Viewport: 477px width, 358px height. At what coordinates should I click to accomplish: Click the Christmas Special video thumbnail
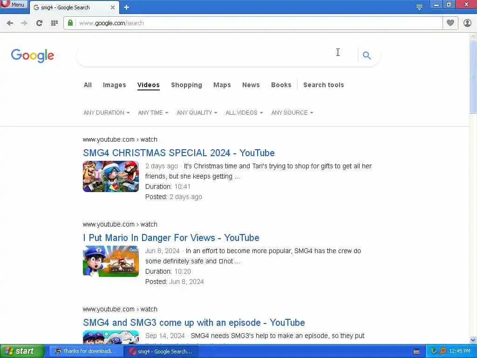pyautogui.click(x=111, y=176)
